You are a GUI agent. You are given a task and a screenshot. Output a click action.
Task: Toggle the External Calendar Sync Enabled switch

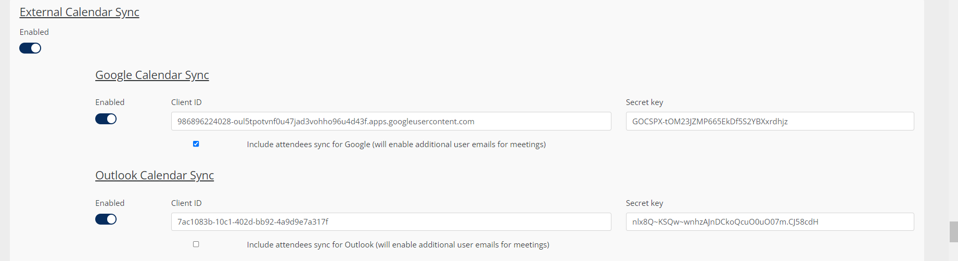[x=30, y=48]
